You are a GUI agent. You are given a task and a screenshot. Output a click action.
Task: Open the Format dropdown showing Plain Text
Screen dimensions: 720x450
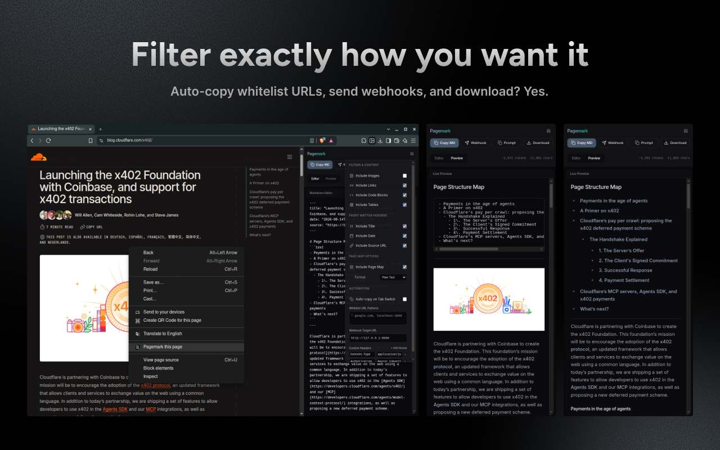[393, 277]
